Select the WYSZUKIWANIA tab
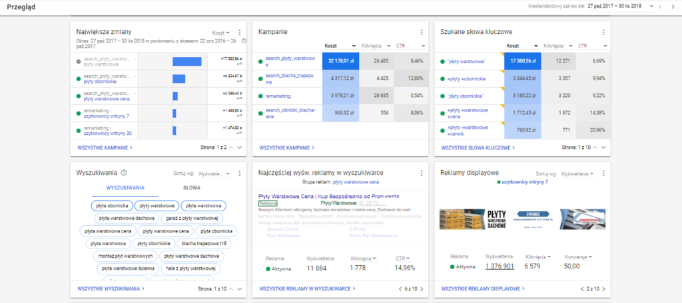Screen dimensions: 682x303 pos(125,188)
